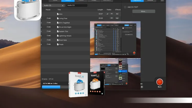Viewport: 192px width, 108px height.
Task: Click the 2 sec pause for Finale
Action: click(49, 44)
